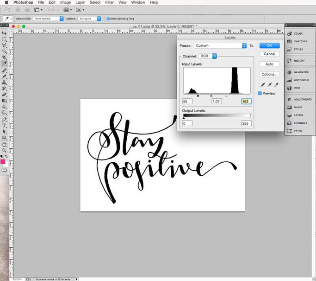The image size is (316, 281).
Task: Reset to default black and white colors
Action: coord(1,156)
